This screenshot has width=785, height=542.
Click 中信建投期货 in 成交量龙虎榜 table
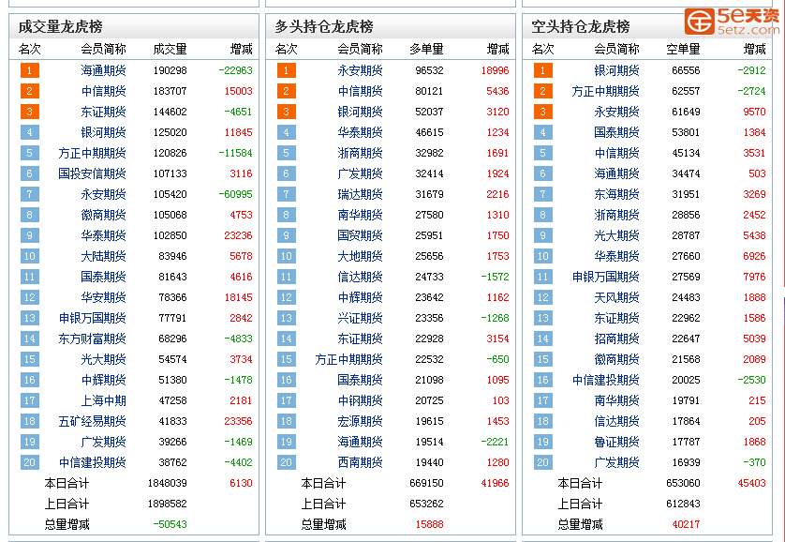(92, 462)
